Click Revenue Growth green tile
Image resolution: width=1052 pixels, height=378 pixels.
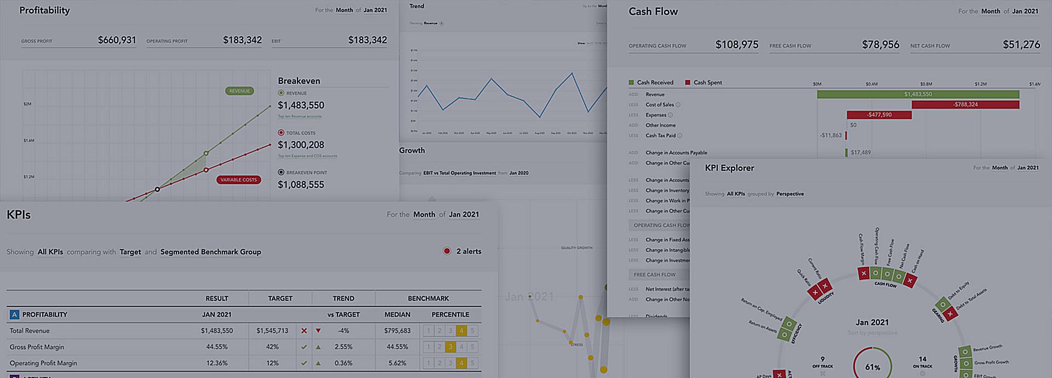pyautogui.click(x=965, y=352)
